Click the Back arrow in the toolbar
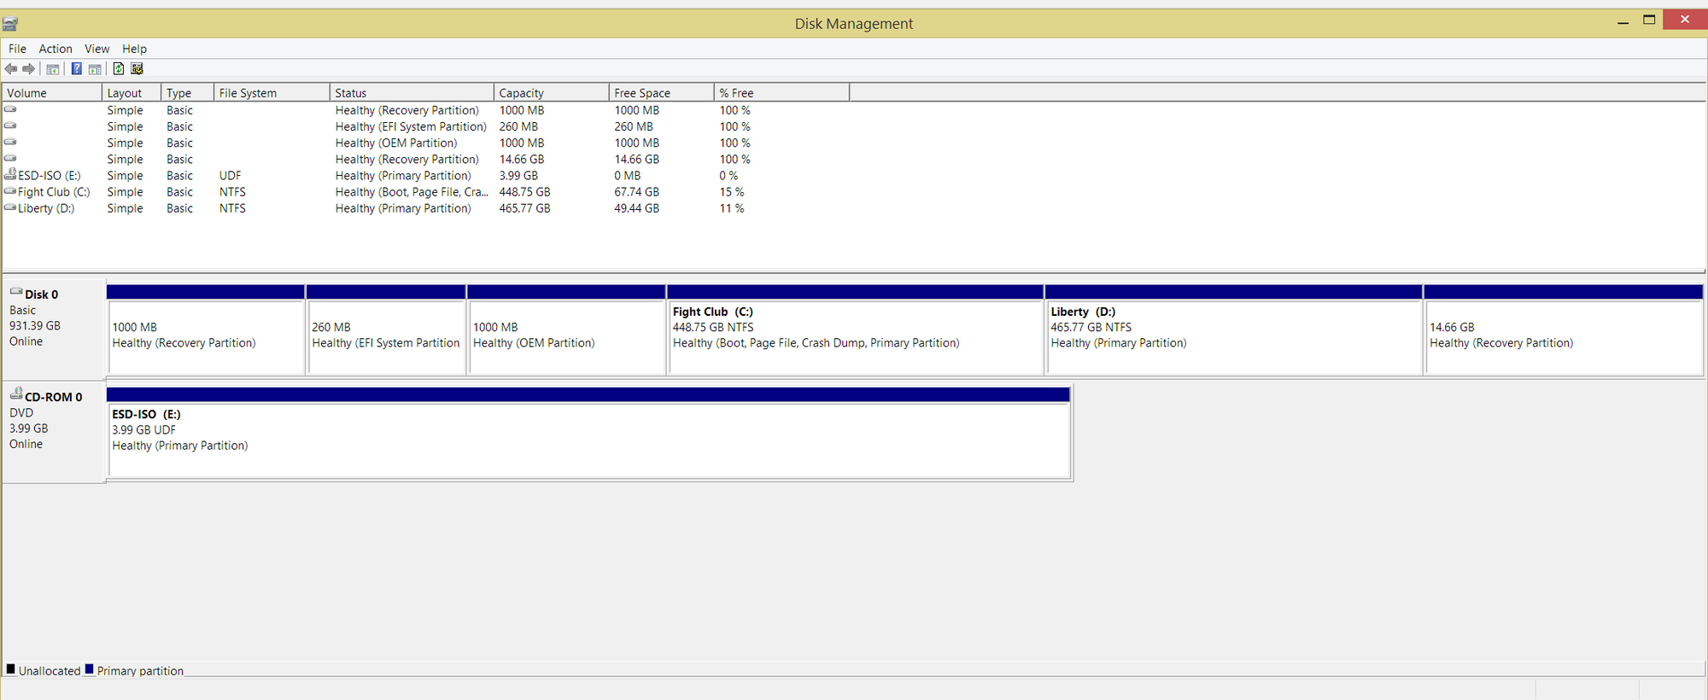The height and width of the screenshot is (700, 1708). (x=11, y=69)
